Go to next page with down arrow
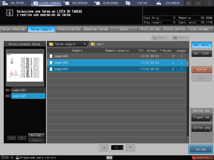Viewport: 214px width, 160px height. pyautogui.click(x=130, y=148)
